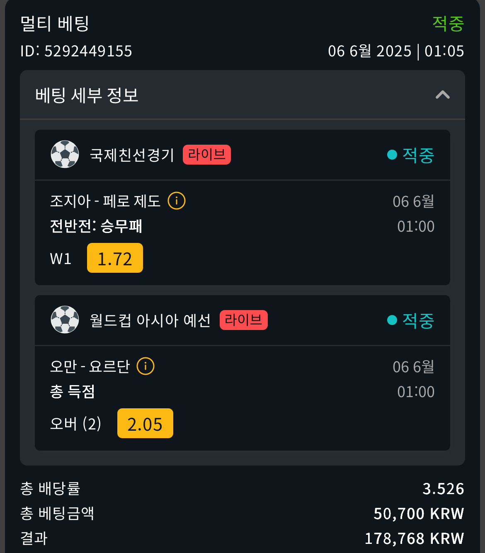Click the 라이브 badge beside 국제친선경기
This screenshot has height=553, width=485.
[207, 155]
